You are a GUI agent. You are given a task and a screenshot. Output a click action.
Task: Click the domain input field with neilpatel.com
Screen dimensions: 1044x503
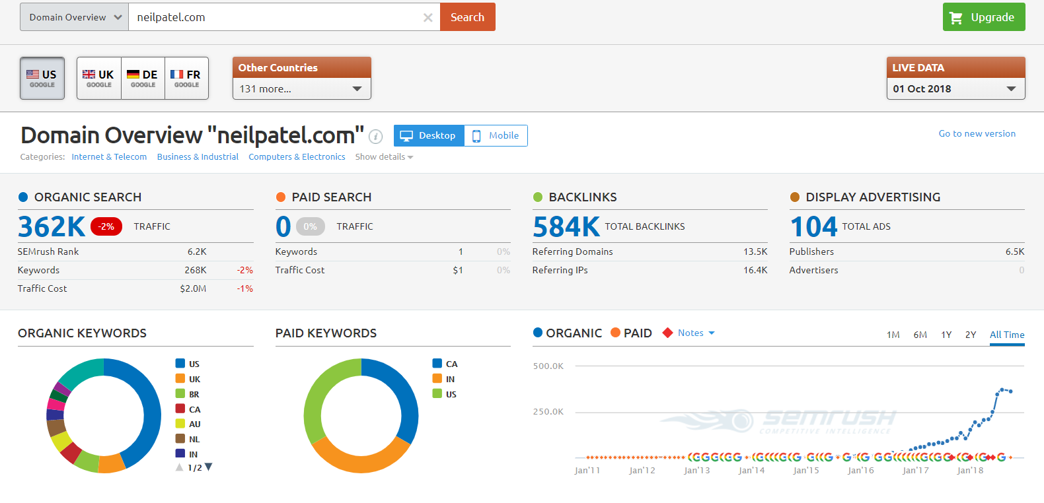click(x=284, y=17)
